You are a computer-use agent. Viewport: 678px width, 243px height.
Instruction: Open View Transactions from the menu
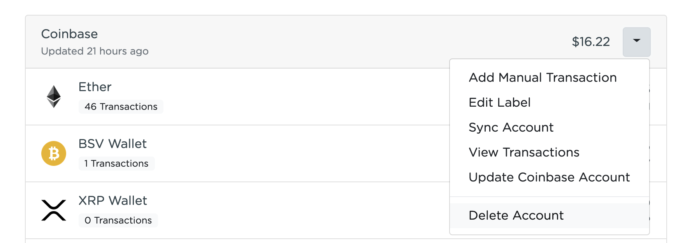524,152
